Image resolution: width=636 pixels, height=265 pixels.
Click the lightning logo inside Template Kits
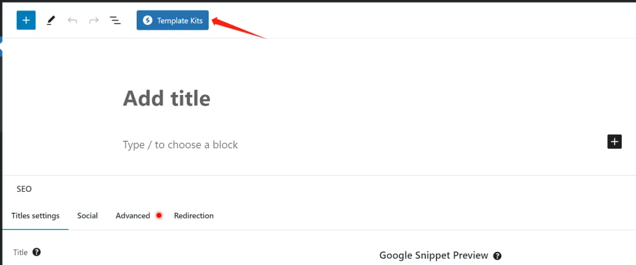(x=148, y=20)
